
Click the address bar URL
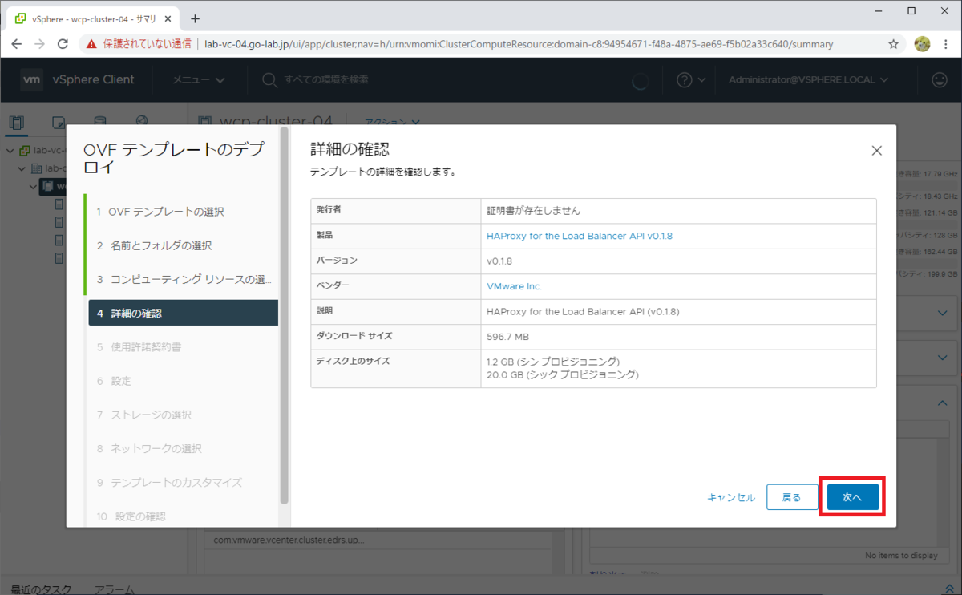[x=519, y=44]
